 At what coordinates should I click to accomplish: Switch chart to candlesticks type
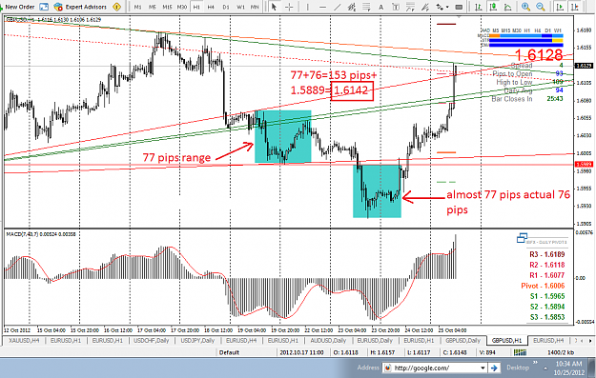coord(493,7)
